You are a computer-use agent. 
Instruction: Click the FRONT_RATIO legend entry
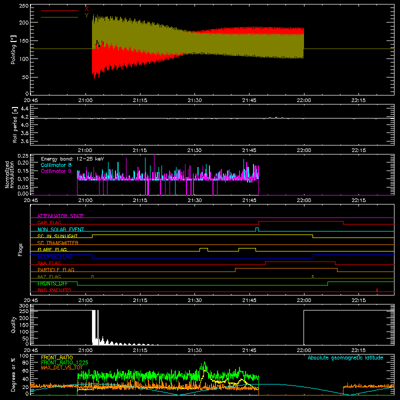(x=57, y=357)
